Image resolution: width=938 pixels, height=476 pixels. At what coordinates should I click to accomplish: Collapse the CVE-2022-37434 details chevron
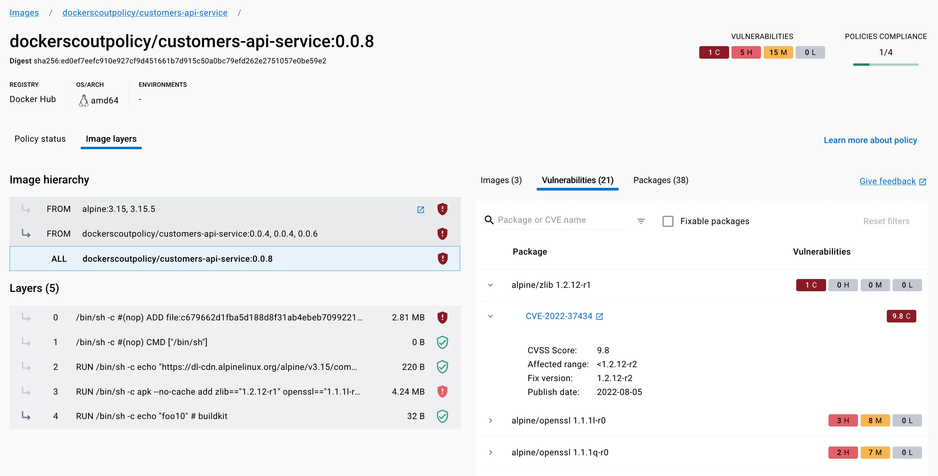point(490,316)
